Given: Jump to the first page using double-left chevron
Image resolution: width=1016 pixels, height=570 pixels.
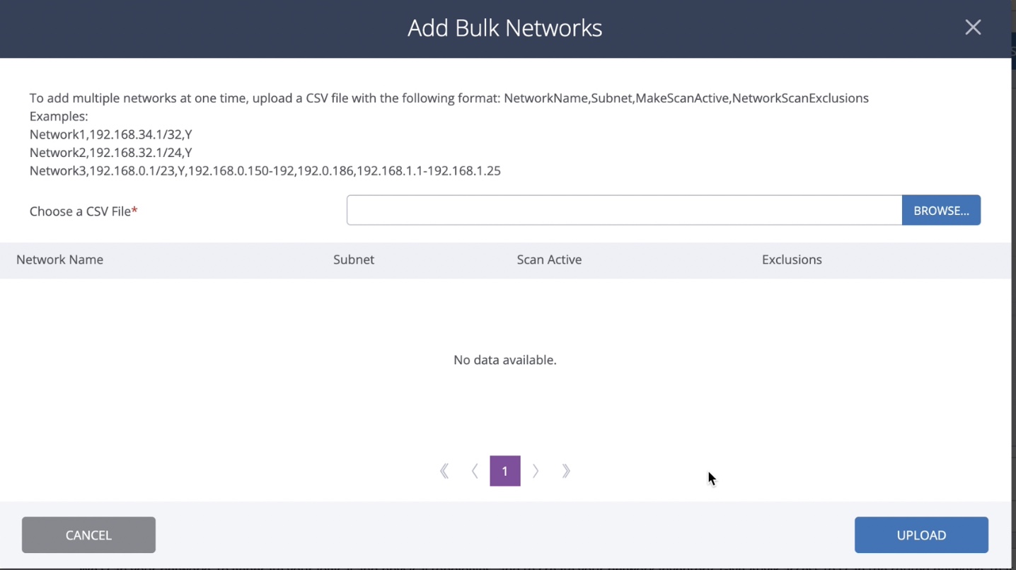Looking at the screenshot, I should coord(444,470).
